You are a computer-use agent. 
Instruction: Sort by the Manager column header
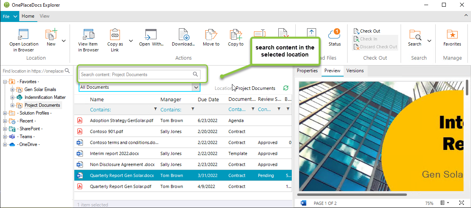click(171, 100)
